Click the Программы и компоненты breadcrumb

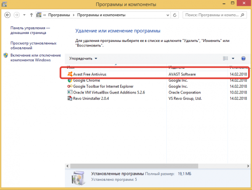coord(101,15)
